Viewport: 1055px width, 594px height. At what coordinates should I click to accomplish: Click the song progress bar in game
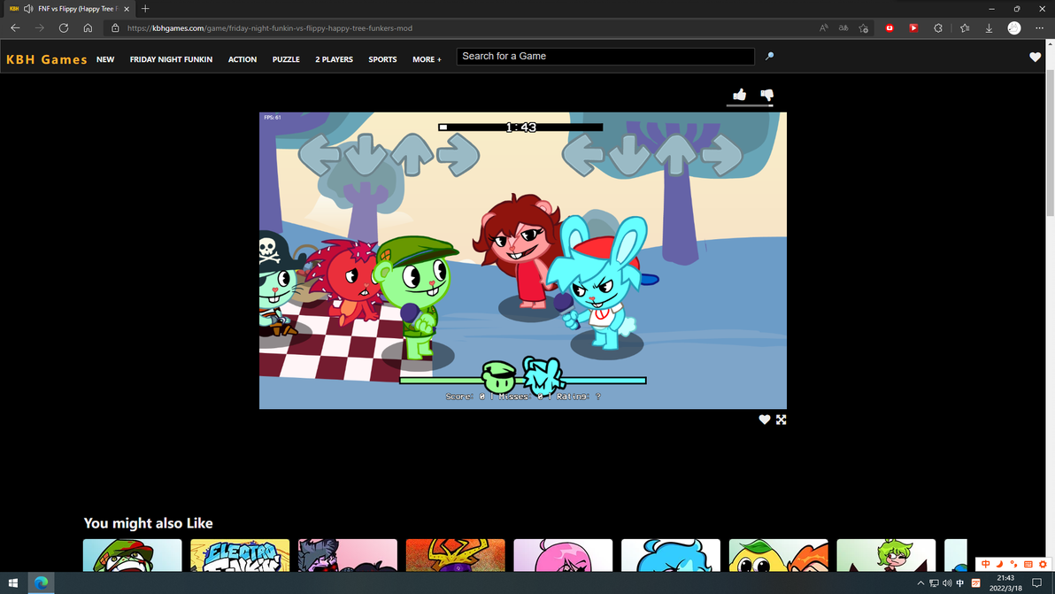pyautogui.click(x=520, y=127)
